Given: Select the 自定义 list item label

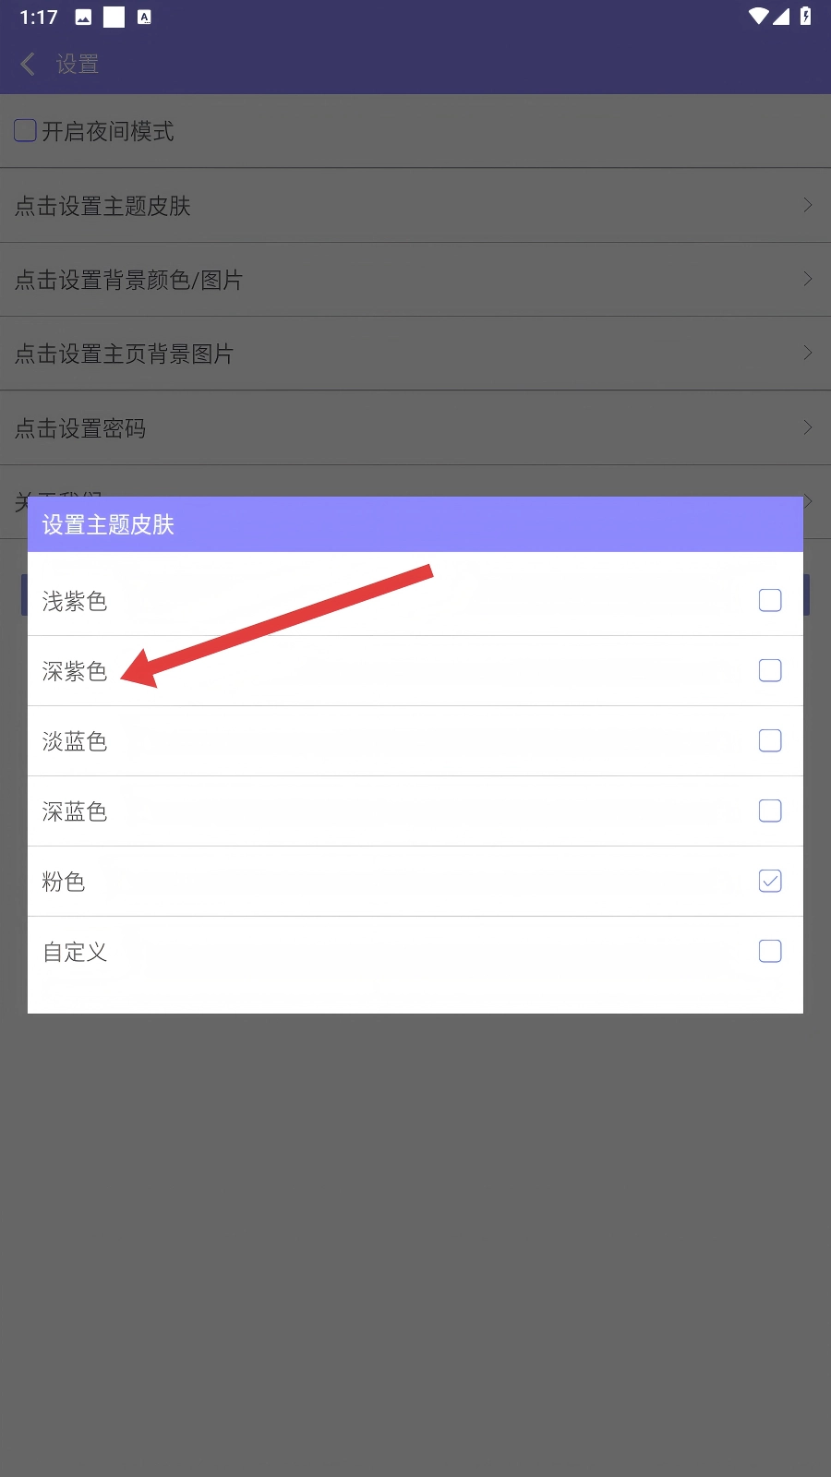Looking at the screenshot, I should coord(75,952).
